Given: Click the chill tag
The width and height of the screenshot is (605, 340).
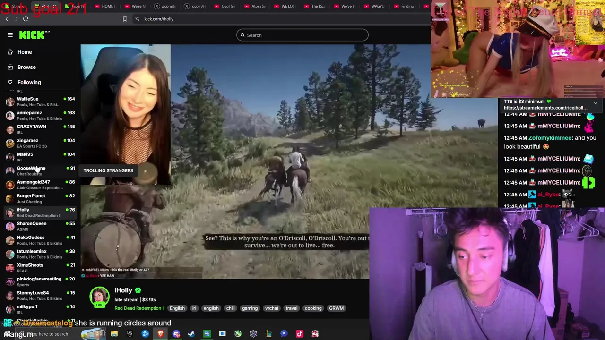Looking at the screenshot, I should pyautogui.click(x=230, y=308).
